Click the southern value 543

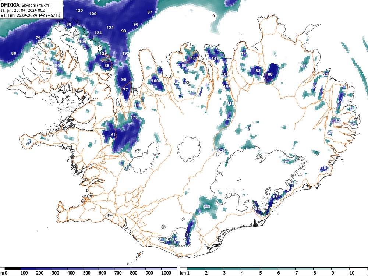[x=206, y=207]
